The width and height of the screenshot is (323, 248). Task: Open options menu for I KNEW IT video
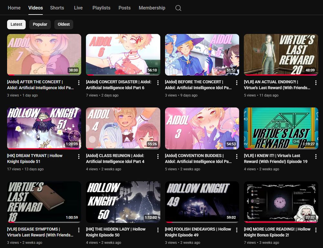316,157
